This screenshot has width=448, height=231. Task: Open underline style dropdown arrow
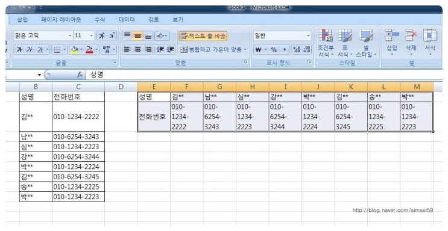[48, 49]
